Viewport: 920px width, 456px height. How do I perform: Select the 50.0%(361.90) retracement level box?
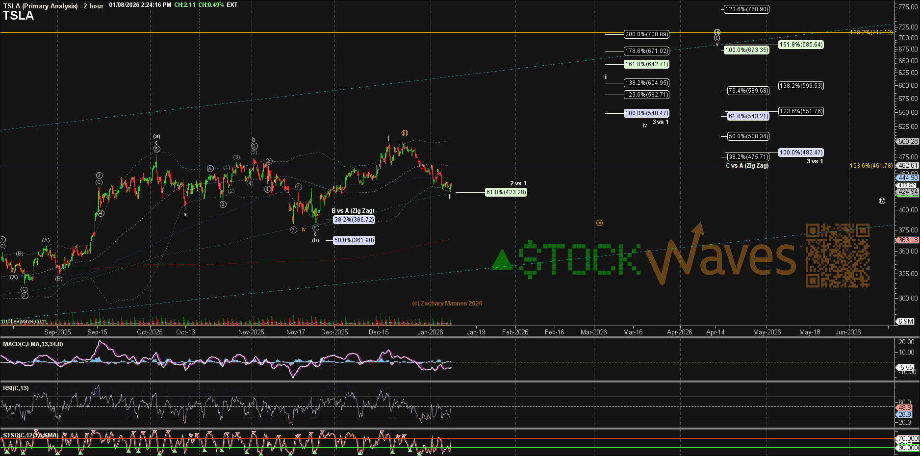tap(354, 240)
